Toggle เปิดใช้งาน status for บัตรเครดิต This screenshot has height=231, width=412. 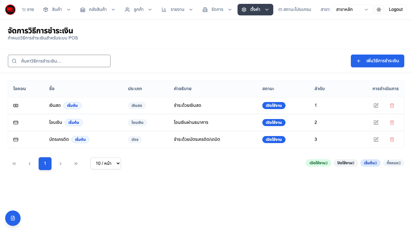coord(274,140)
